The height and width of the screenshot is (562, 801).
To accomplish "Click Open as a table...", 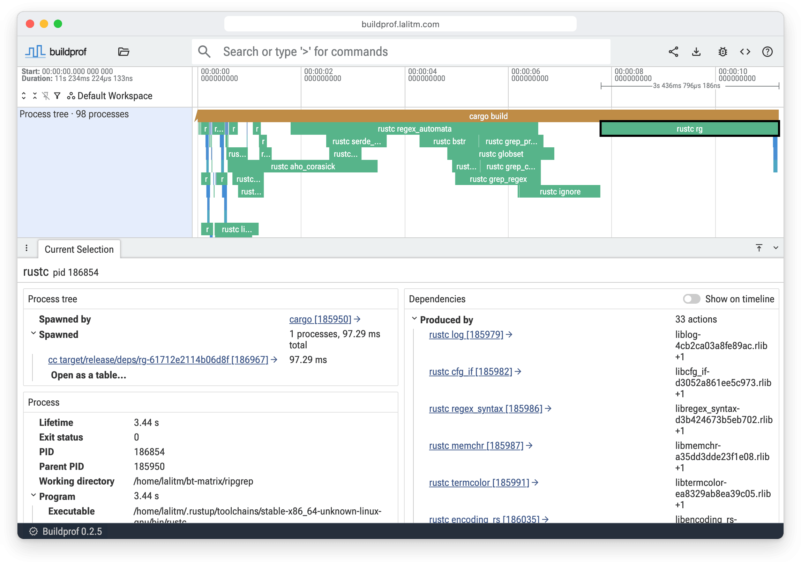I will [89, 375].
